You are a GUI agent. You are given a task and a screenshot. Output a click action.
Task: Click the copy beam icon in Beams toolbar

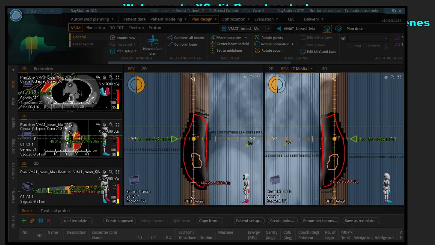coord(41,221)
